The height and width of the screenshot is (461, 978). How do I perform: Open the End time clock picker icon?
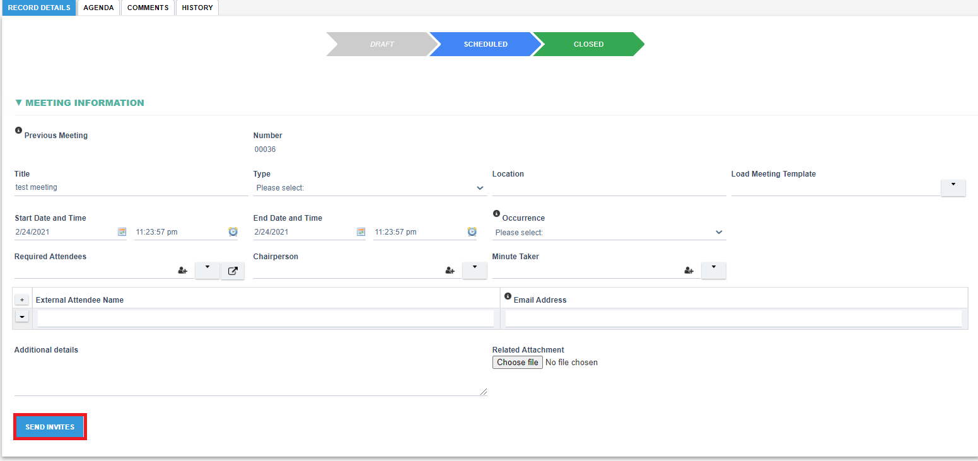tap(472, 232)
